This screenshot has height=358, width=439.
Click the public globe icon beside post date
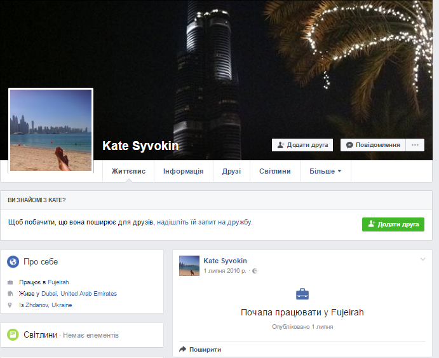[x=255, y=271]
